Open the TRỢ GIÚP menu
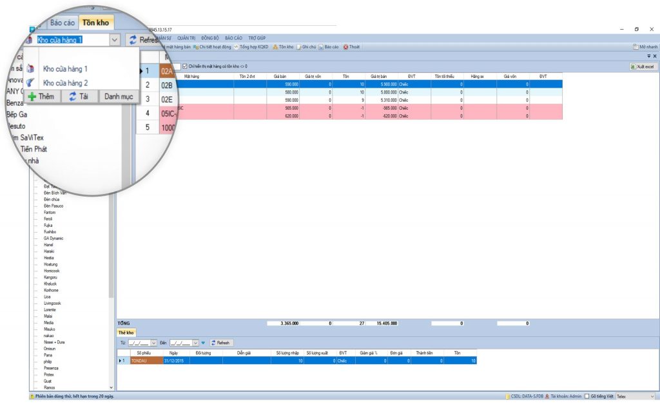The width and height of the screenshot is (660, 415). click(x=257, y=38)
